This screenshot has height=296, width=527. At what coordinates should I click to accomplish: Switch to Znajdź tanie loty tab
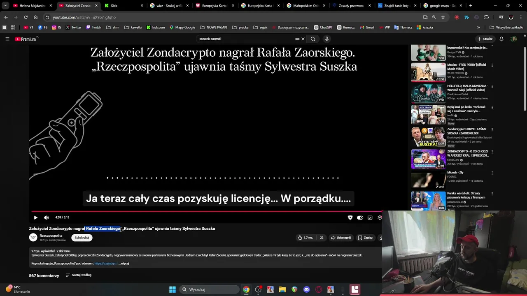[397, 6]
